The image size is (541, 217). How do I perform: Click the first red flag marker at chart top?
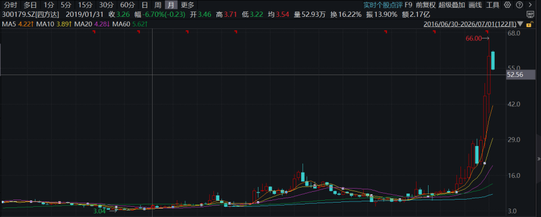94,32
